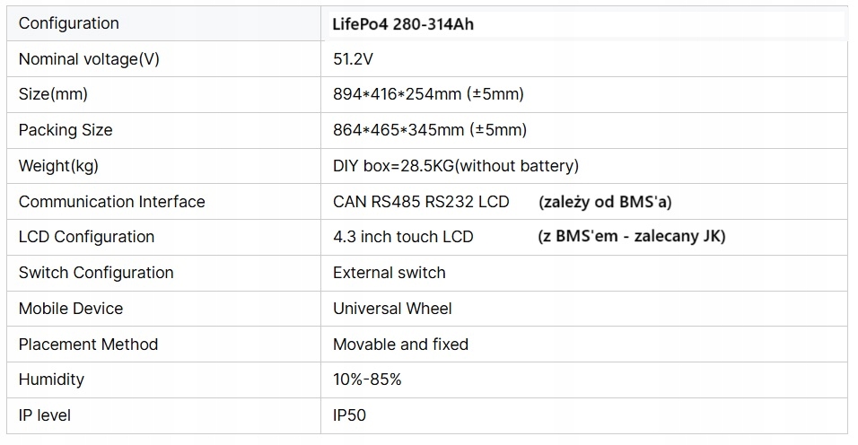This screenshot has height=445, width=858.
Task: Click the bold "zależy od BMS'a" note
Action: pos(605,202)
